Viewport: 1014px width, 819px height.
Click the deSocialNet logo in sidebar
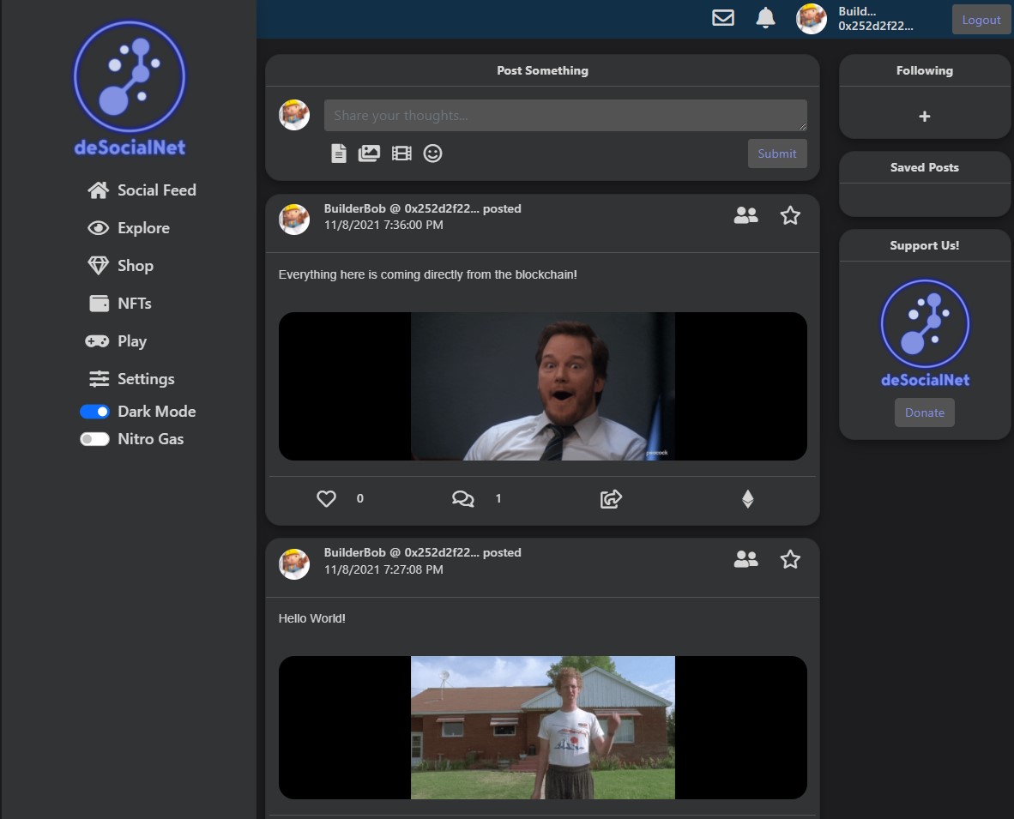click(130, 88)
